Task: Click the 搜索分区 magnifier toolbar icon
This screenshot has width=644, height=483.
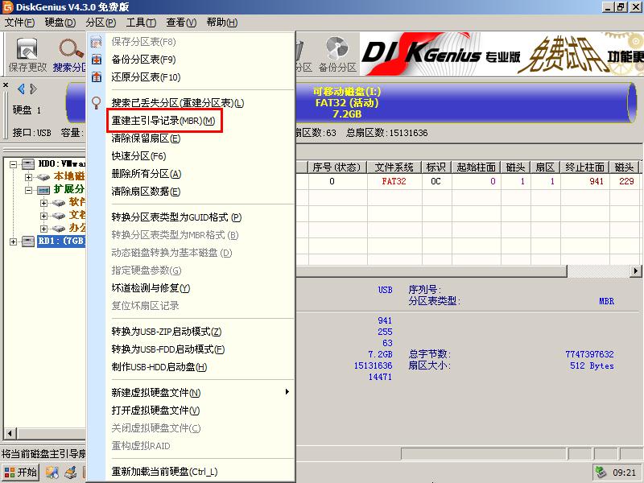Action: (x=72, y=48)
